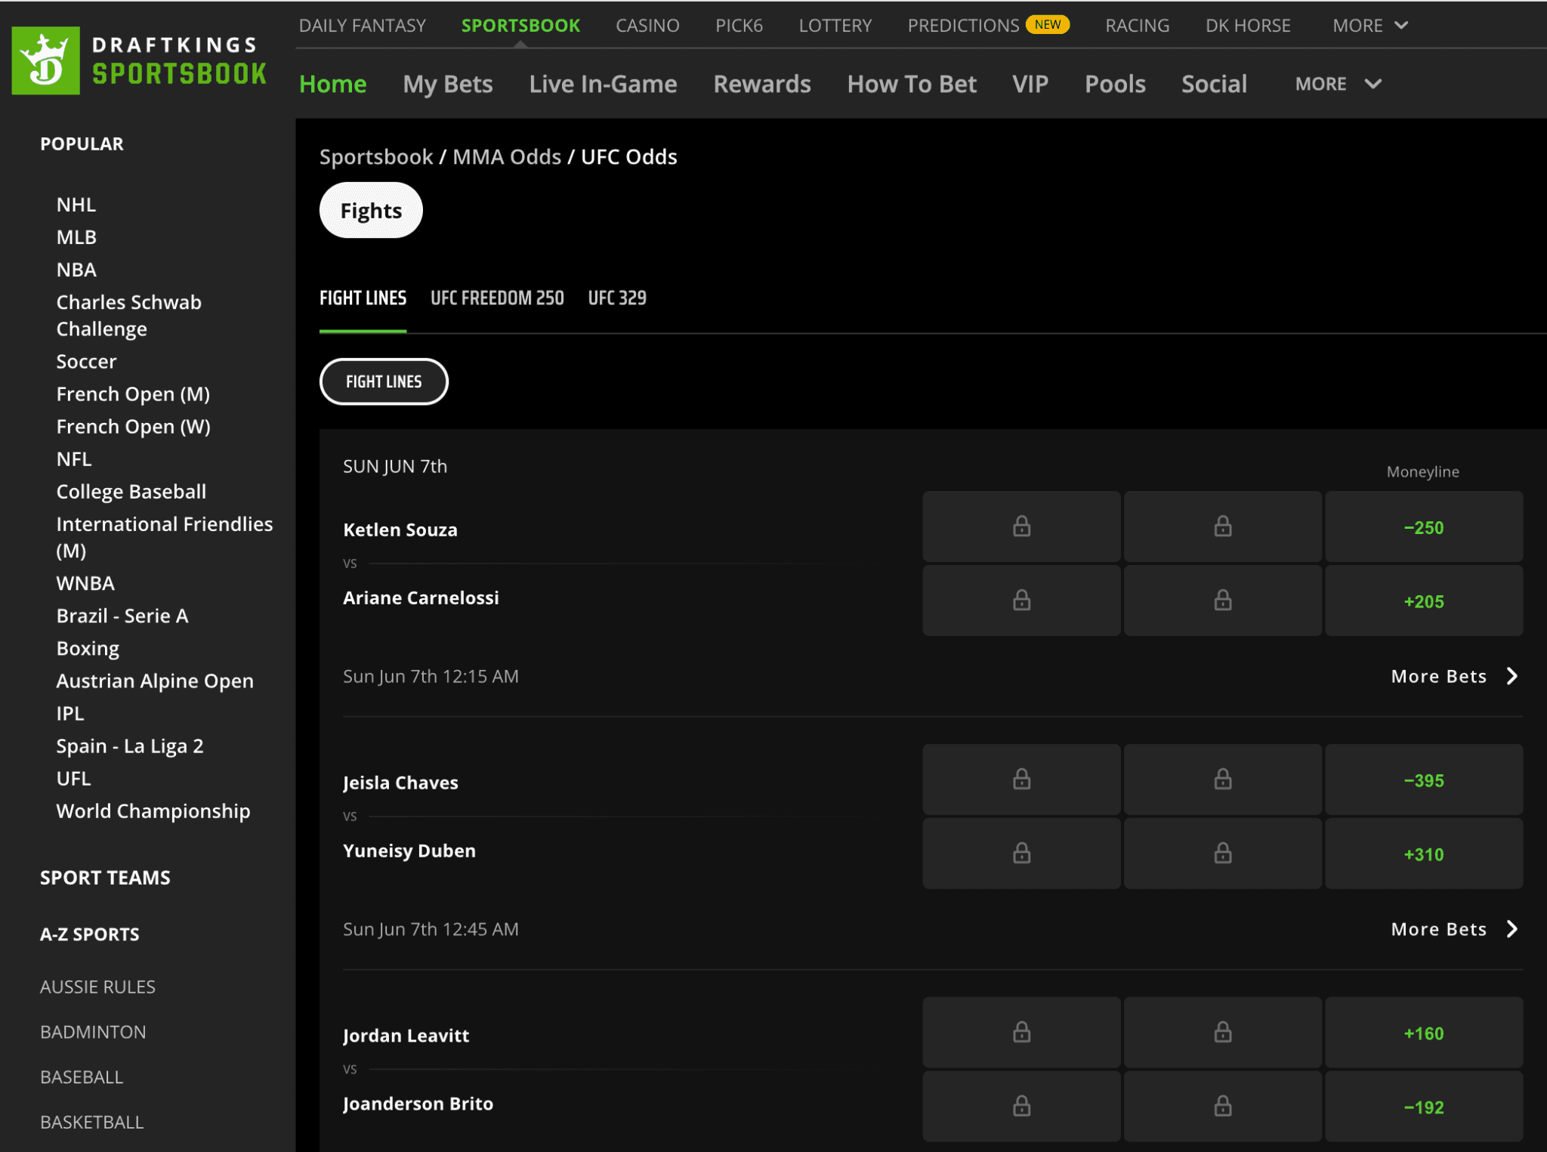Image resolution: width=1547 pixels, height=1152 pixels.
Task: Open the How To Bet guide
Action: (x=912, y=84)
